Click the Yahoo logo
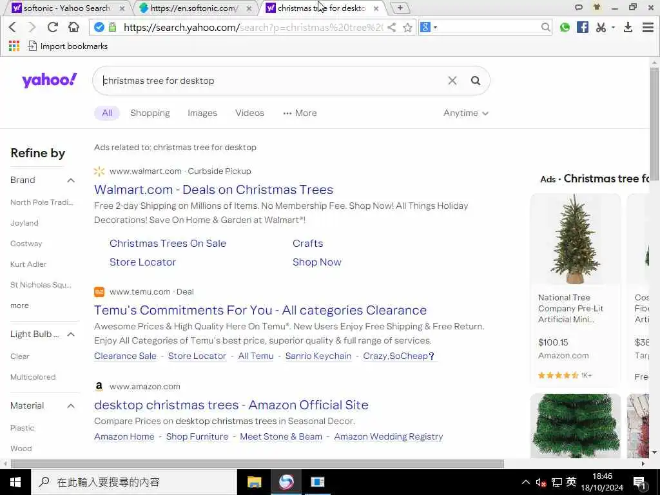The width and height of the screenshot is (660, 495). (x=50, y=79)
